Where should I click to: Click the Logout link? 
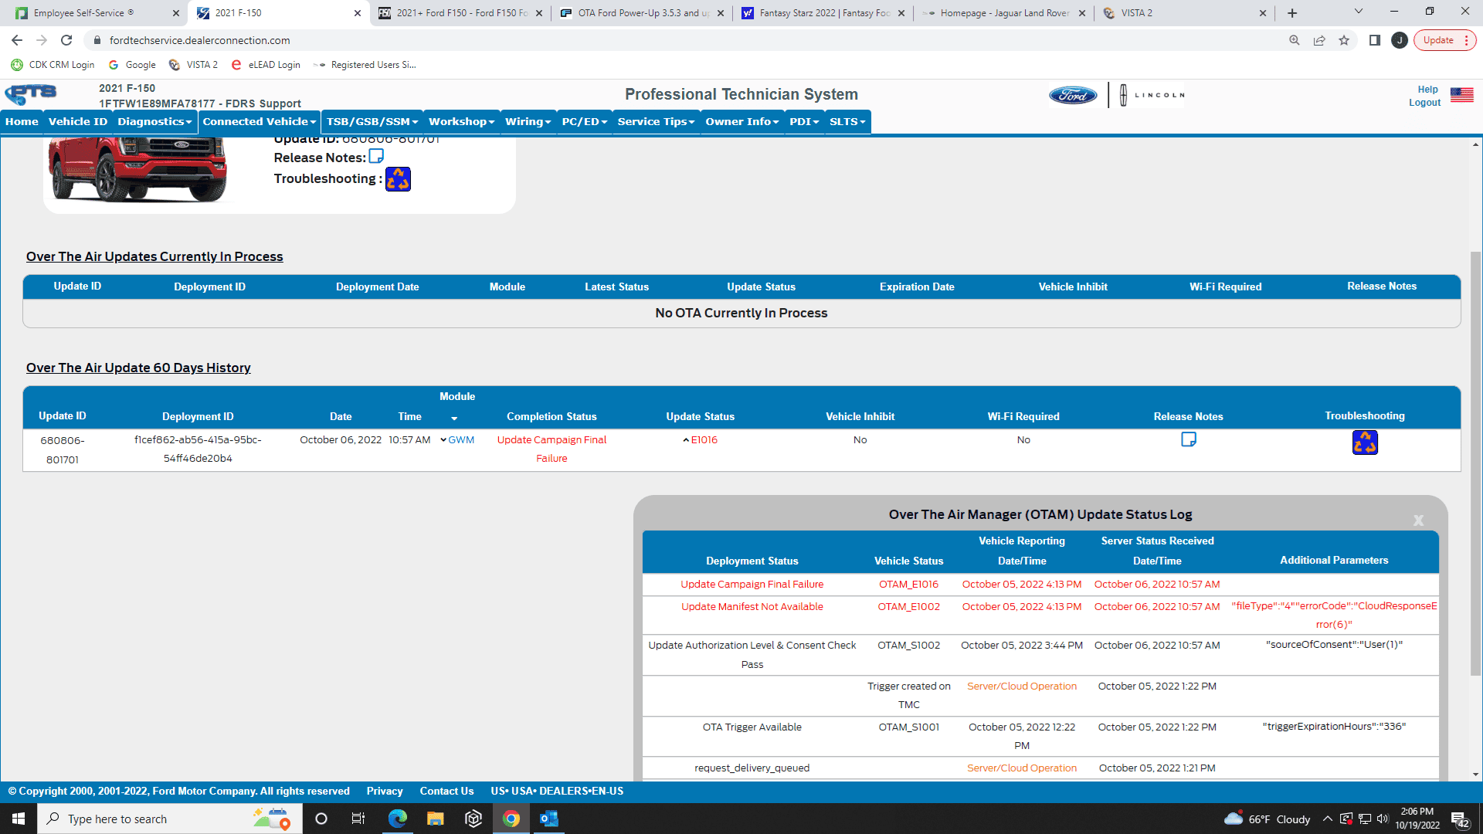[x=1424, y=103]
